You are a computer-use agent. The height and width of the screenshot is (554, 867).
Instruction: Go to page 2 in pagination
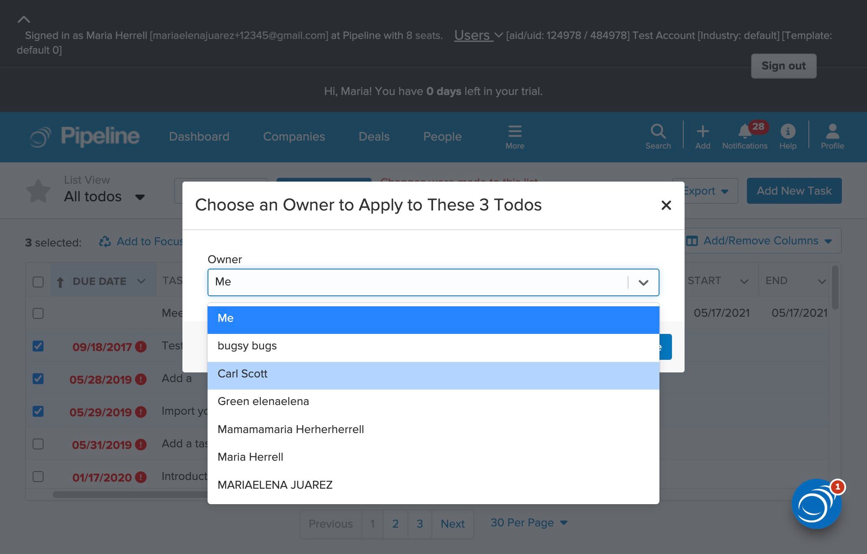pyautogui.click(x=395, y=524)
